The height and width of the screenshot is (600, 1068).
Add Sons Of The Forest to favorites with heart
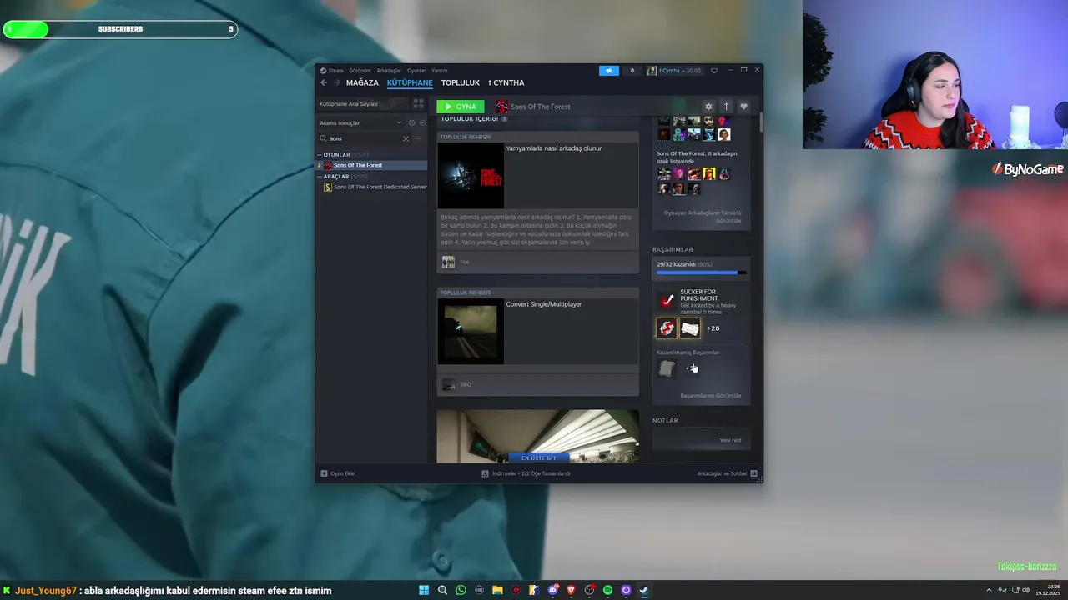(x=743, y=107)
